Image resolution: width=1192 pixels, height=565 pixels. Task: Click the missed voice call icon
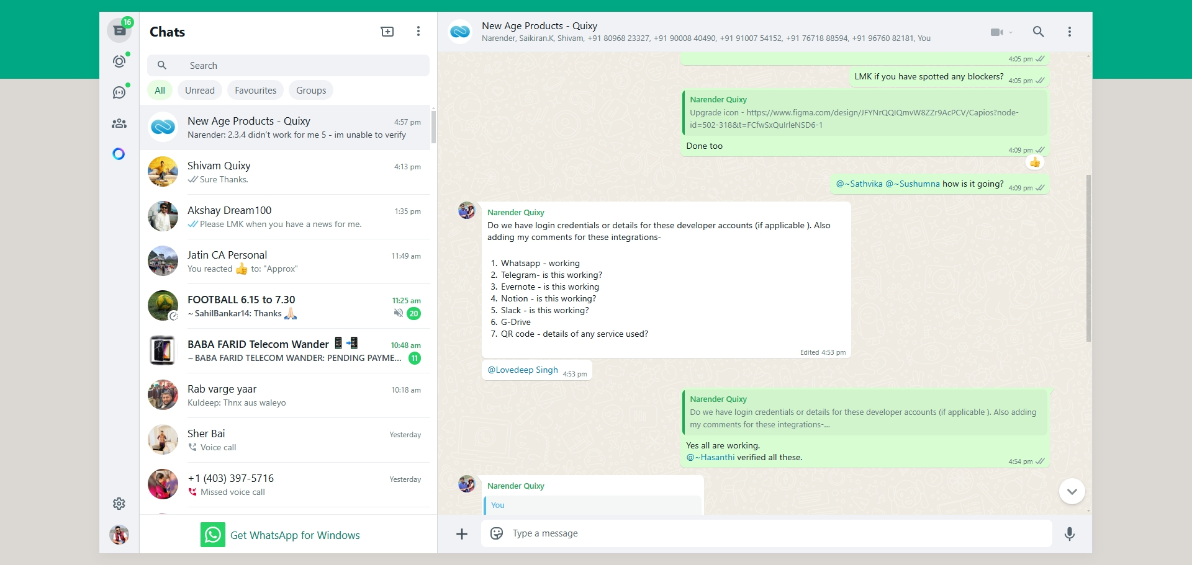tap(192, 492)
